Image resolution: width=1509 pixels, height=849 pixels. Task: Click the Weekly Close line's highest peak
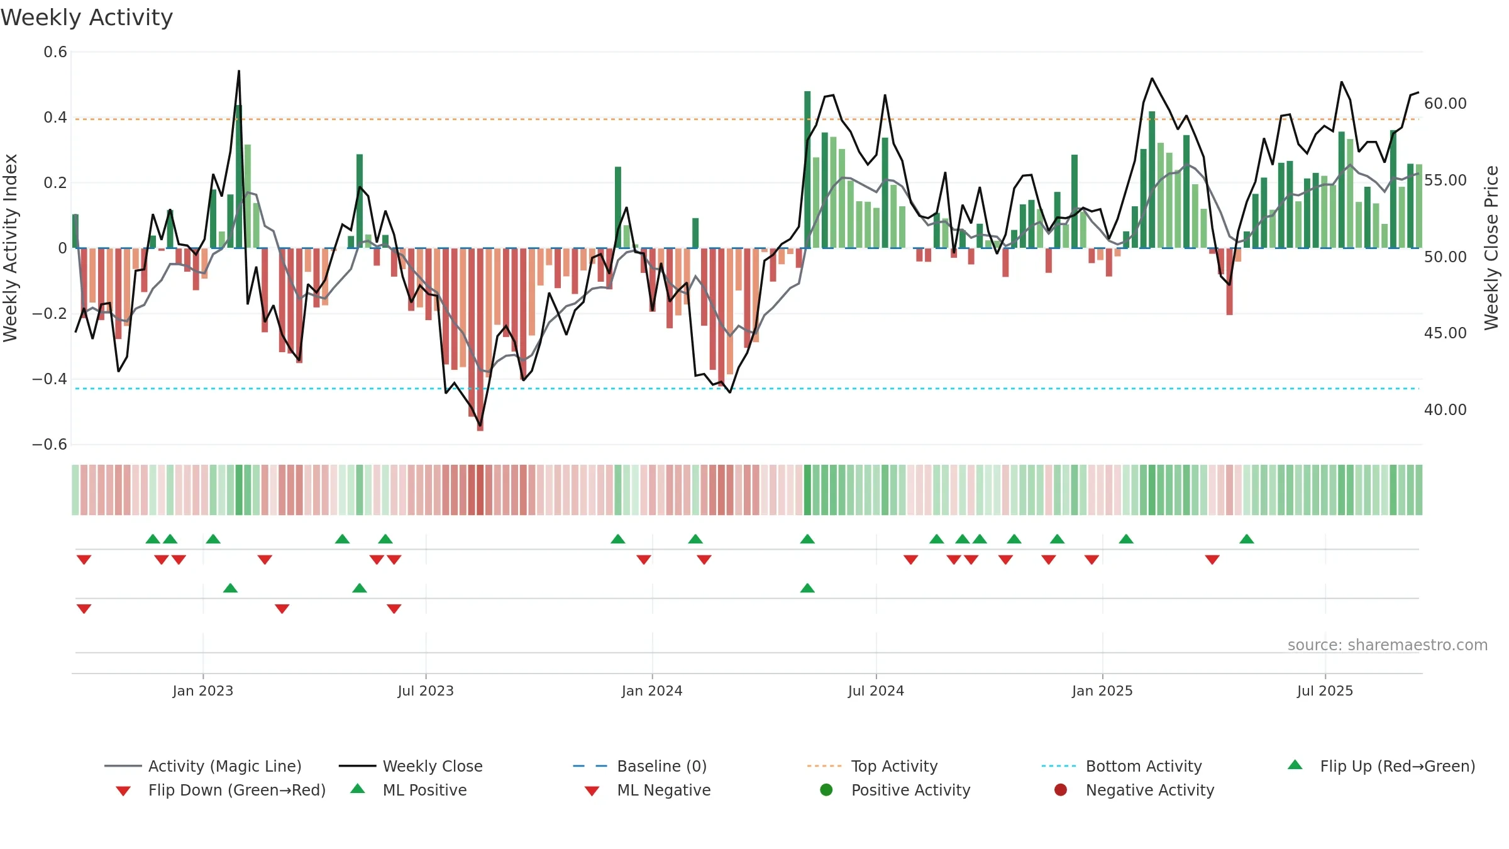pyautogui.click(x=239, y=71)
